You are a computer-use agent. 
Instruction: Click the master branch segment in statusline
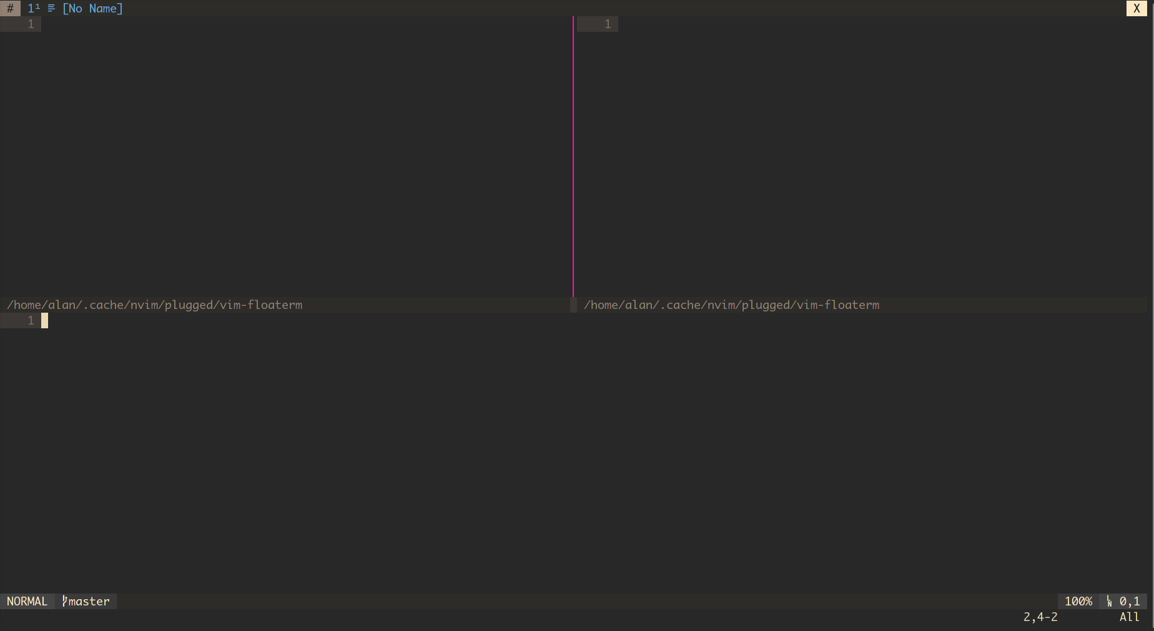tap(86, 601)
